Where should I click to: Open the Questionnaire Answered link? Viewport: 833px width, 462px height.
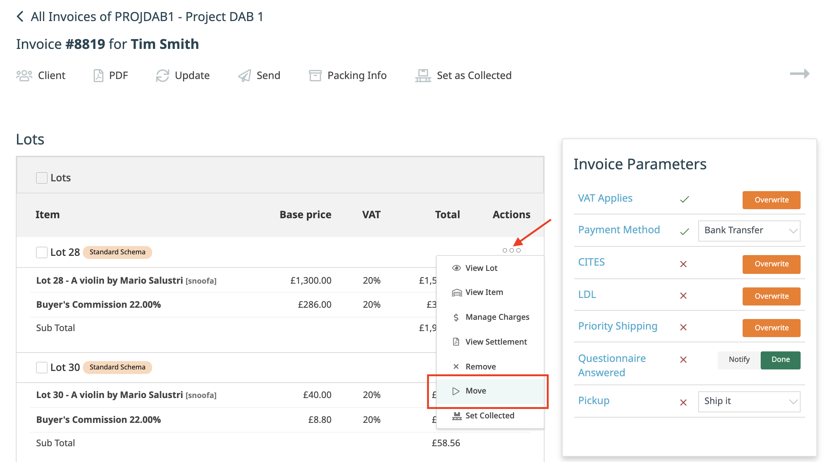coord(612,365)
